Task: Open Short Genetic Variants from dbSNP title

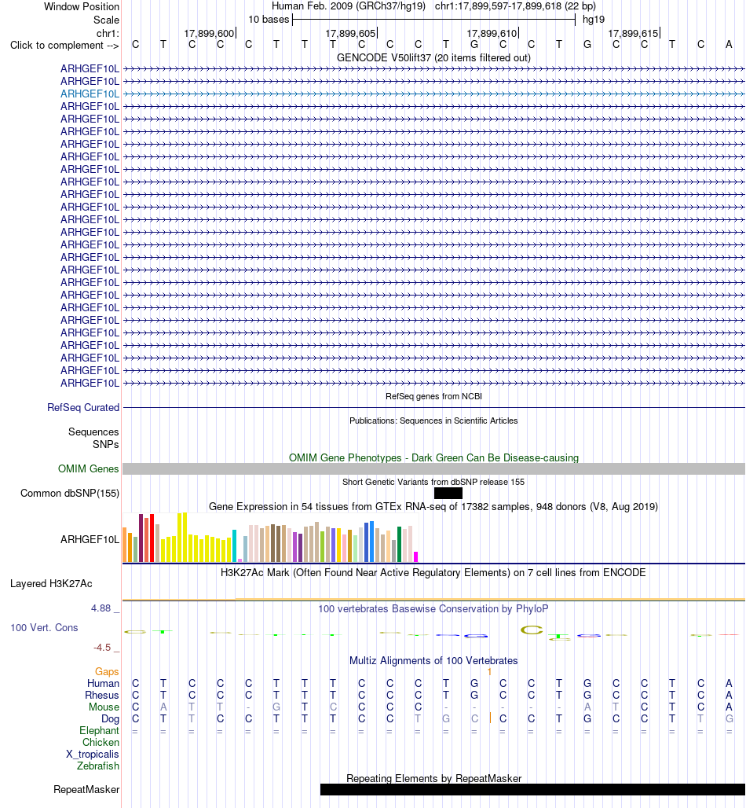Action: click(433, 482)
